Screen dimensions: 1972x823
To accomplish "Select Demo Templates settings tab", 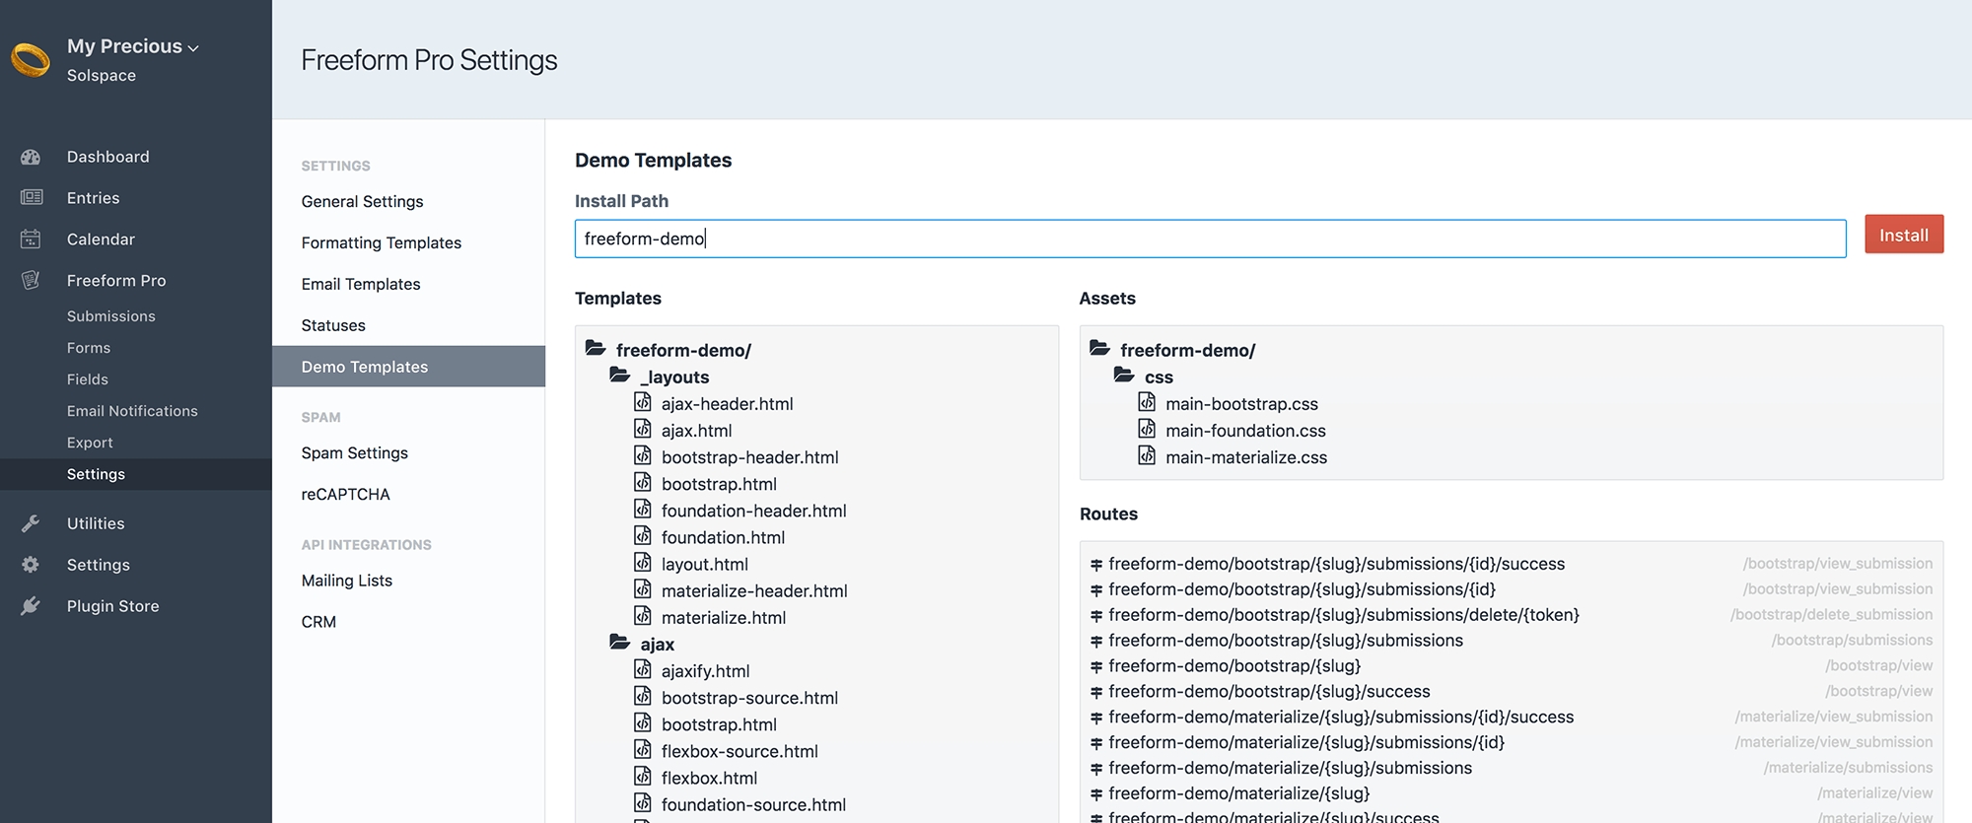I will [x=408, y=367].
